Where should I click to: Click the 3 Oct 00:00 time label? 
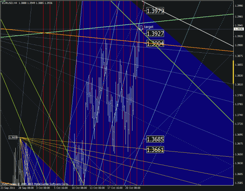tap(43, 188)
